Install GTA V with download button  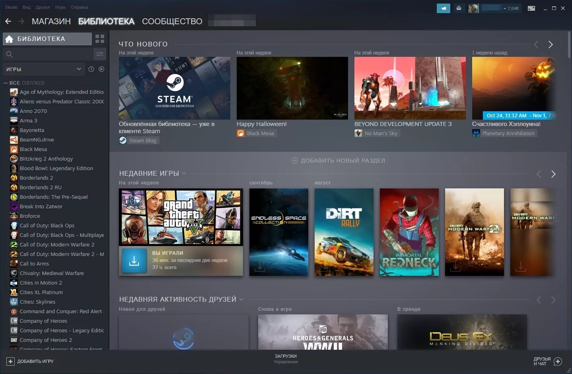pos(134,261)
